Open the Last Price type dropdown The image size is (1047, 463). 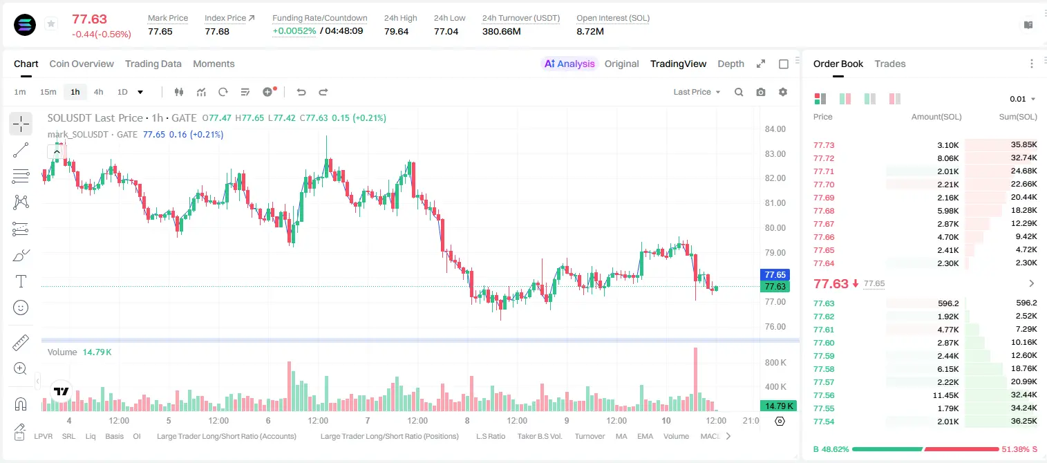697,92
